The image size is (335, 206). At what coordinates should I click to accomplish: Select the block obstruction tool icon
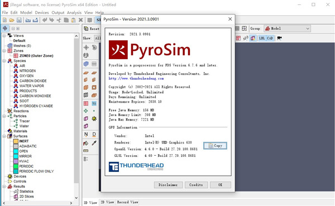point(86,88)
